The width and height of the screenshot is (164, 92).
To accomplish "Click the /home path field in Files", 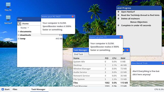I will (31, 24).
